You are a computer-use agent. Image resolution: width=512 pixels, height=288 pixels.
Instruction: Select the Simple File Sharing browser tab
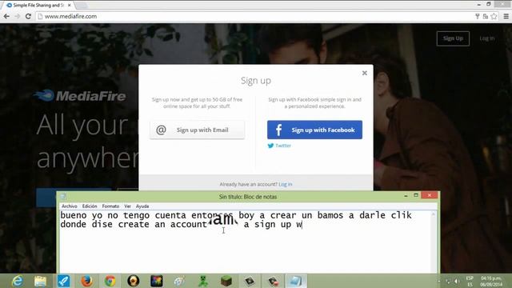coord(38,6)
